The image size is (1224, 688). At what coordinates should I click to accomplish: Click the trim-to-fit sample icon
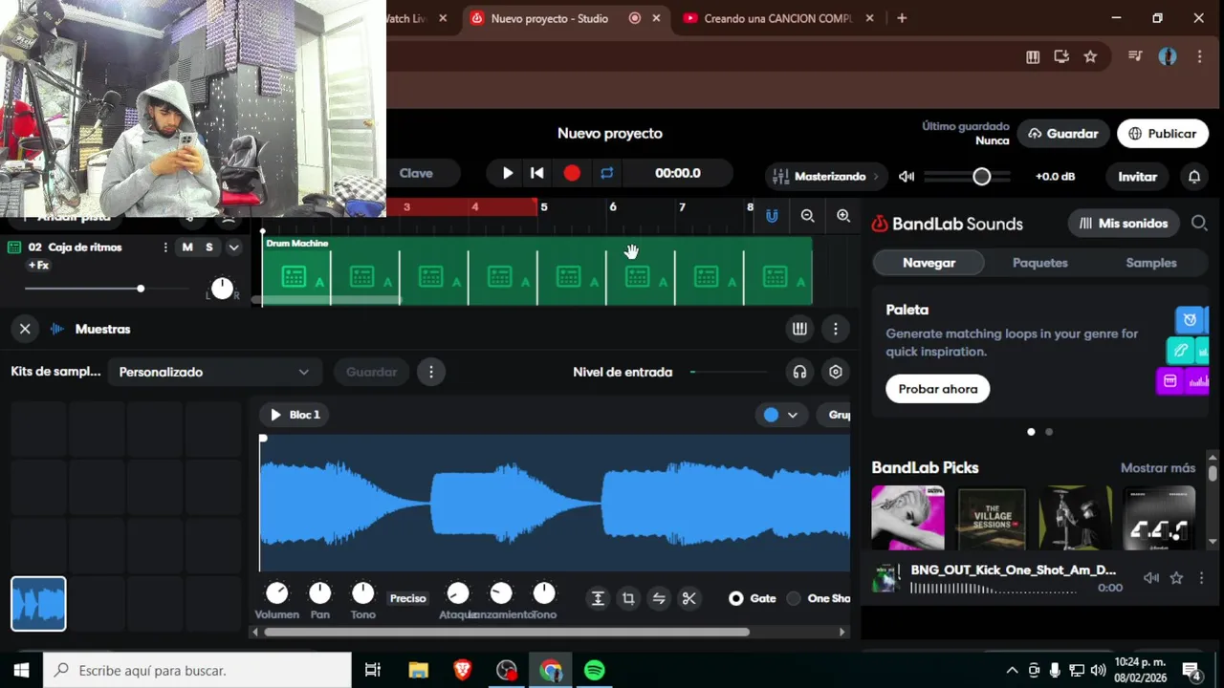(x=598, y=598)
